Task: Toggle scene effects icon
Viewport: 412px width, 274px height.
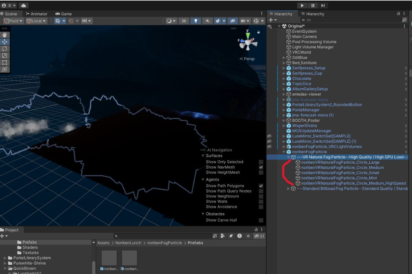Action: point(217,21)
